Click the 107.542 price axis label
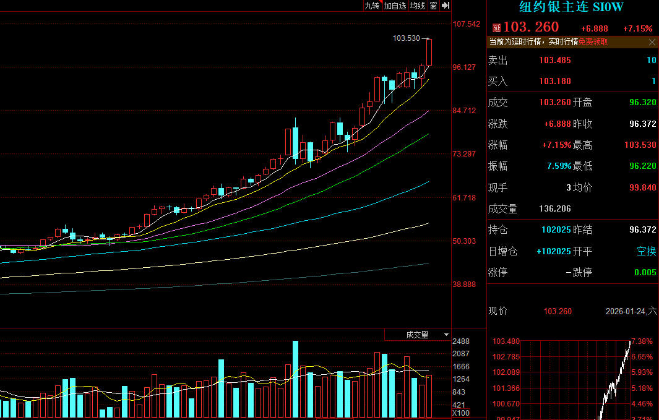The width and height of the screenshot is (659, 420). [467, 24]
